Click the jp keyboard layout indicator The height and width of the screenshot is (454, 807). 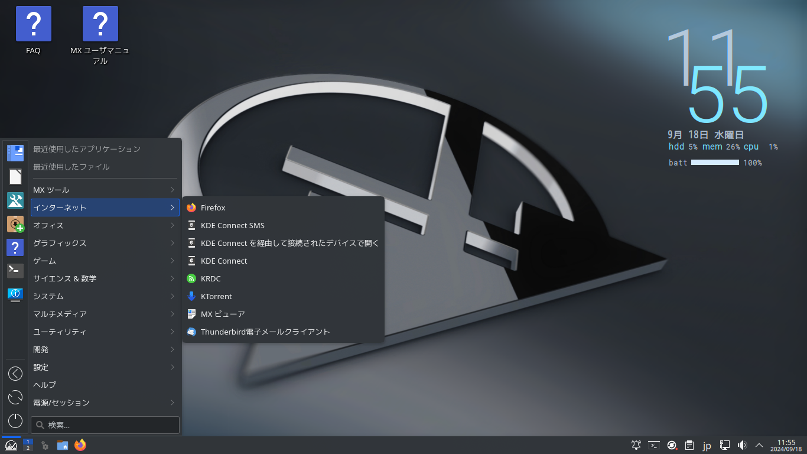tap(707, 446)
